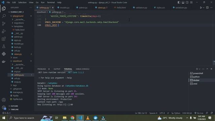This screenshot has height=121, width=215.
Task: Open Source Control view
Action: [4, 24]
